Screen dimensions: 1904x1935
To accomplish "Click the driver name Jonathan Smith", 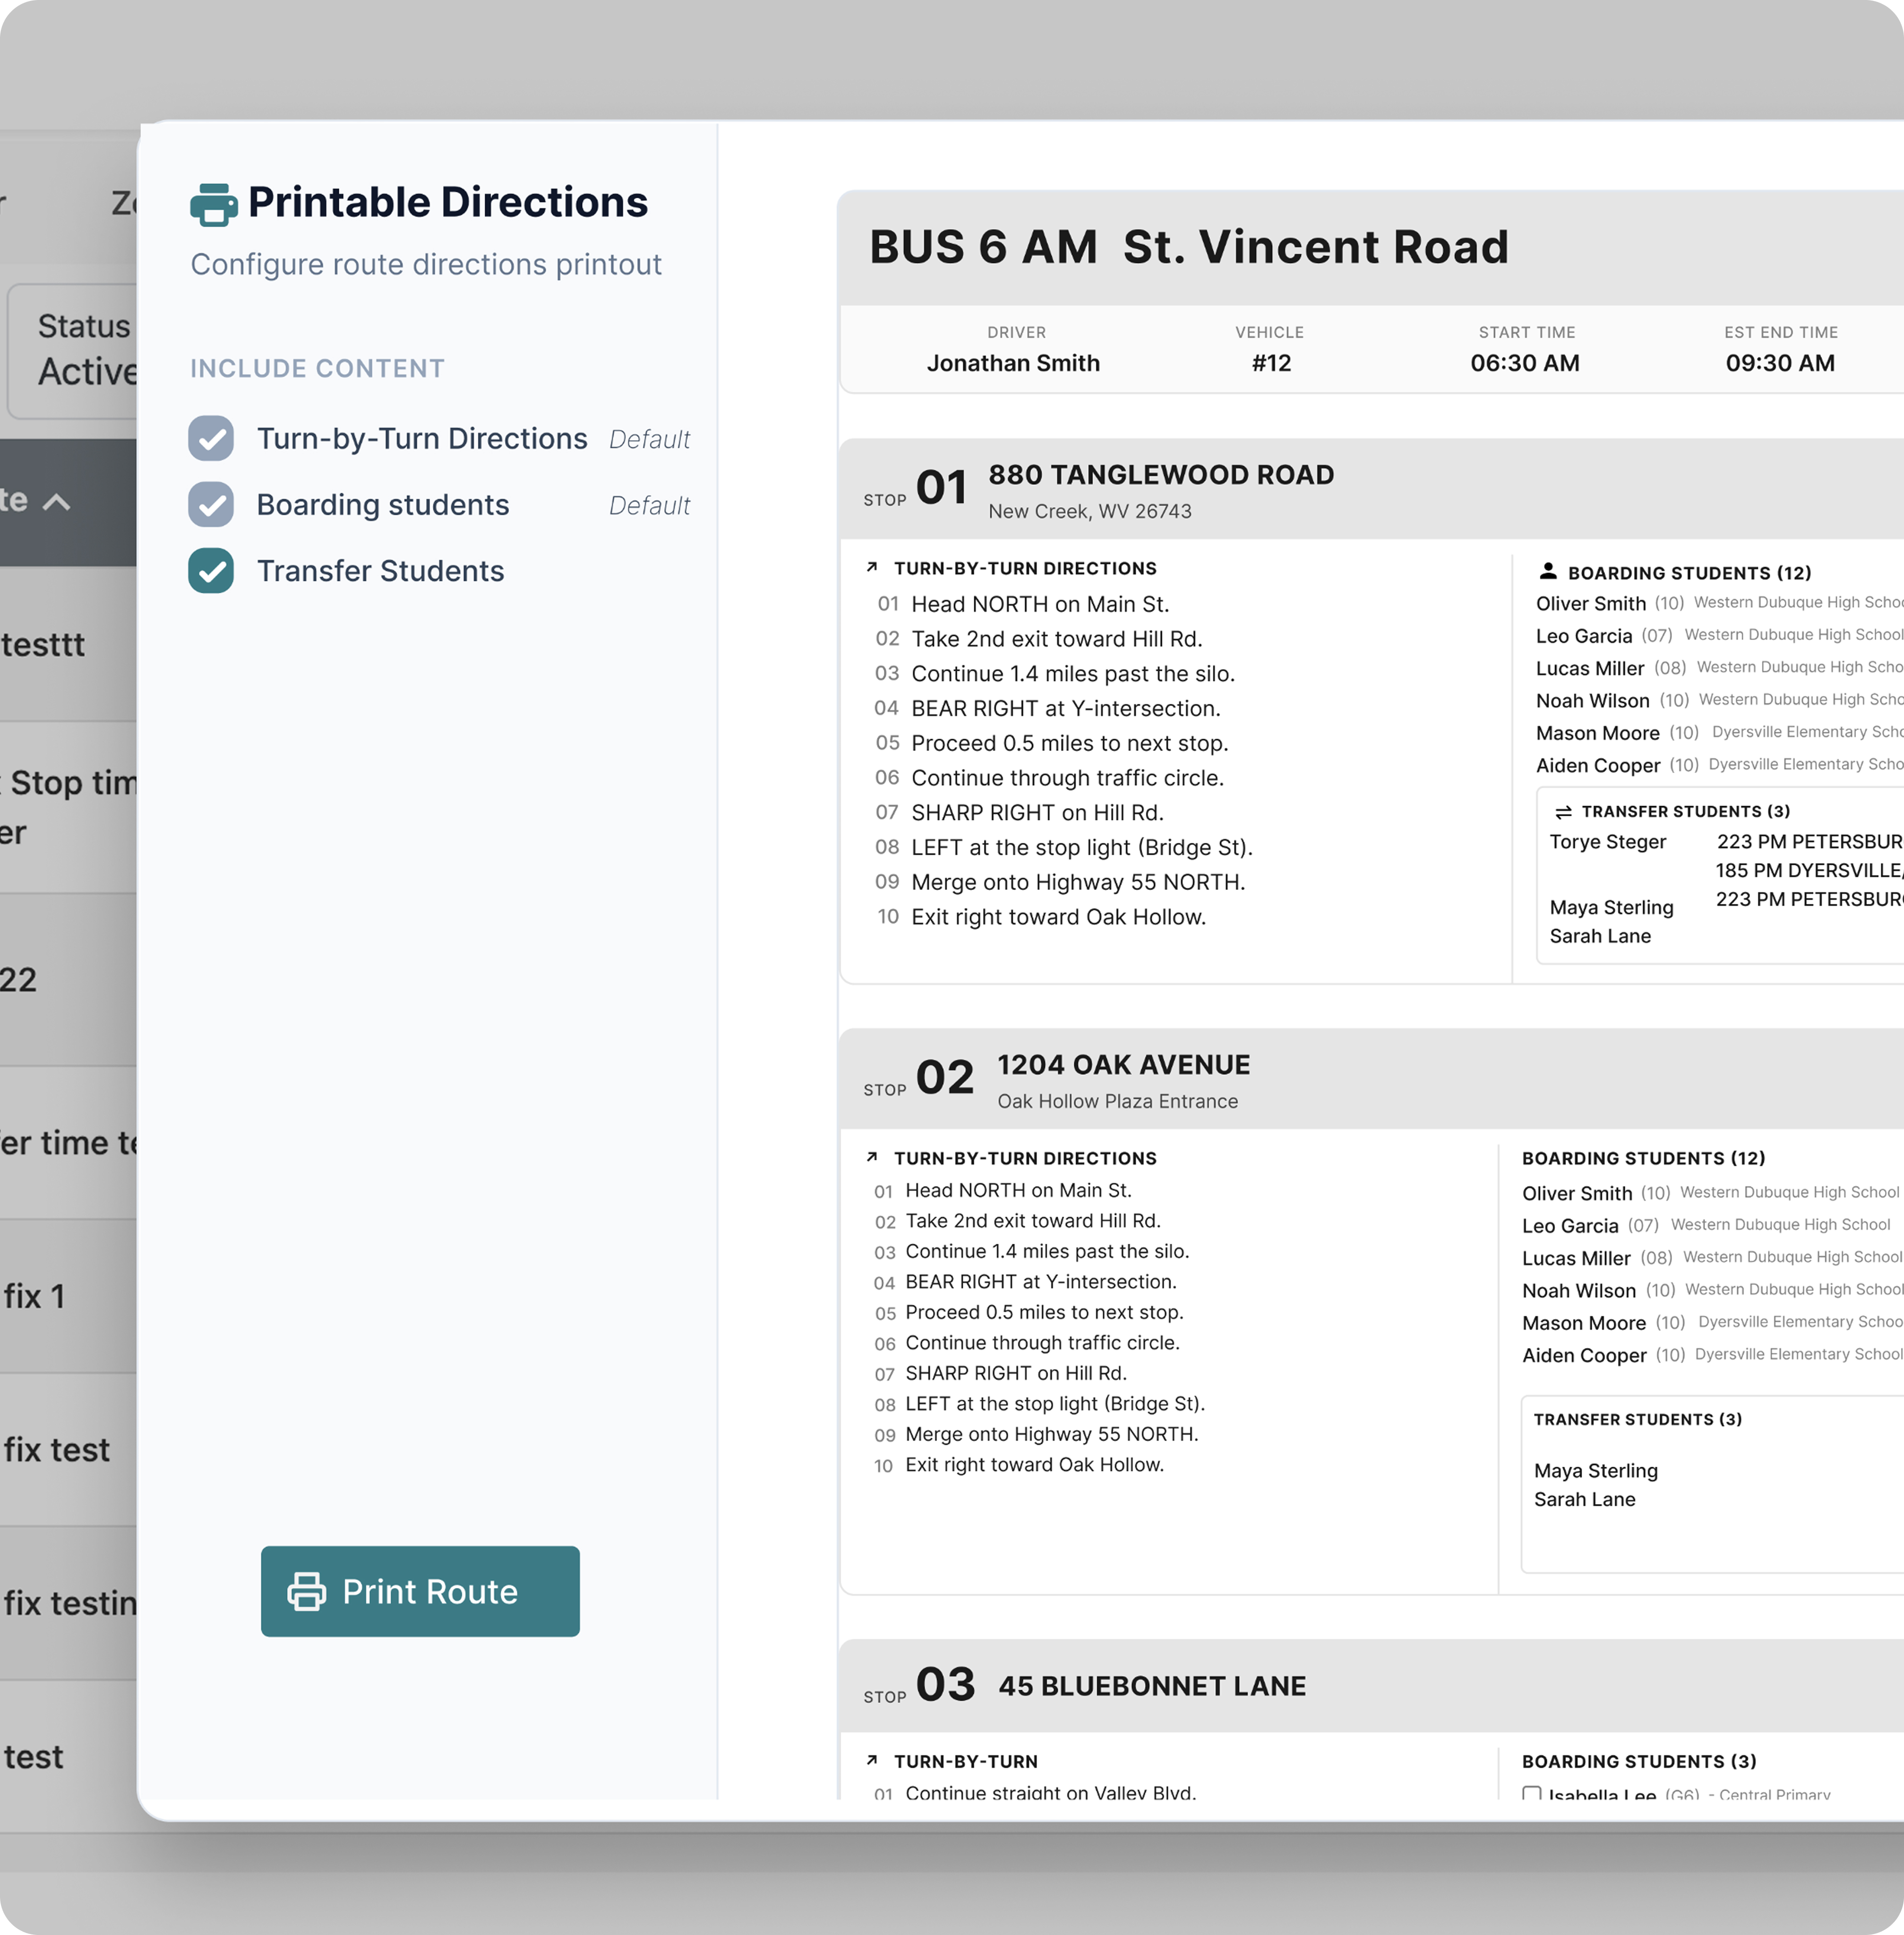I will (x=1013, y=363).
